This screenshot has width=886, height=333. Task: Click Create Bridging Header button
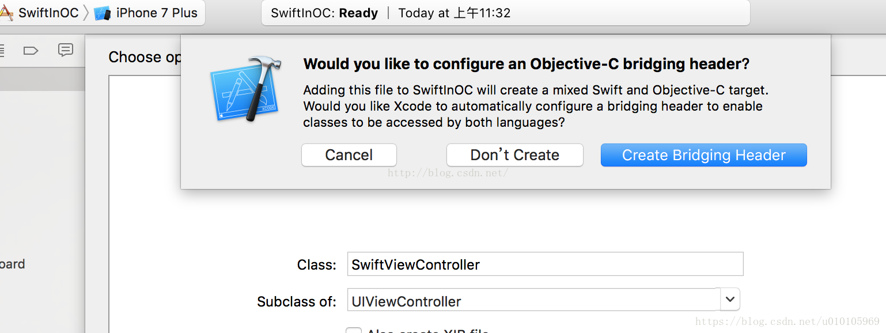click(703, 155)
